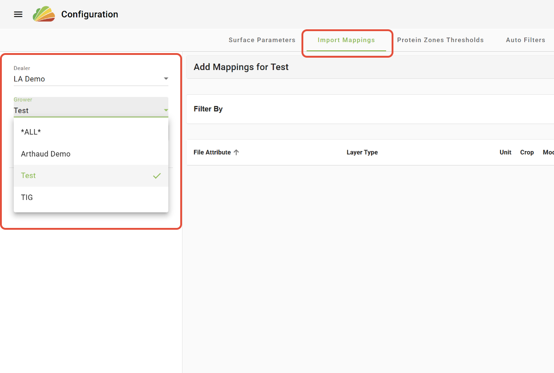Switch to the Surface Parameters tab
This screenshot has height=373, width=554.
[x=262, y=40]
